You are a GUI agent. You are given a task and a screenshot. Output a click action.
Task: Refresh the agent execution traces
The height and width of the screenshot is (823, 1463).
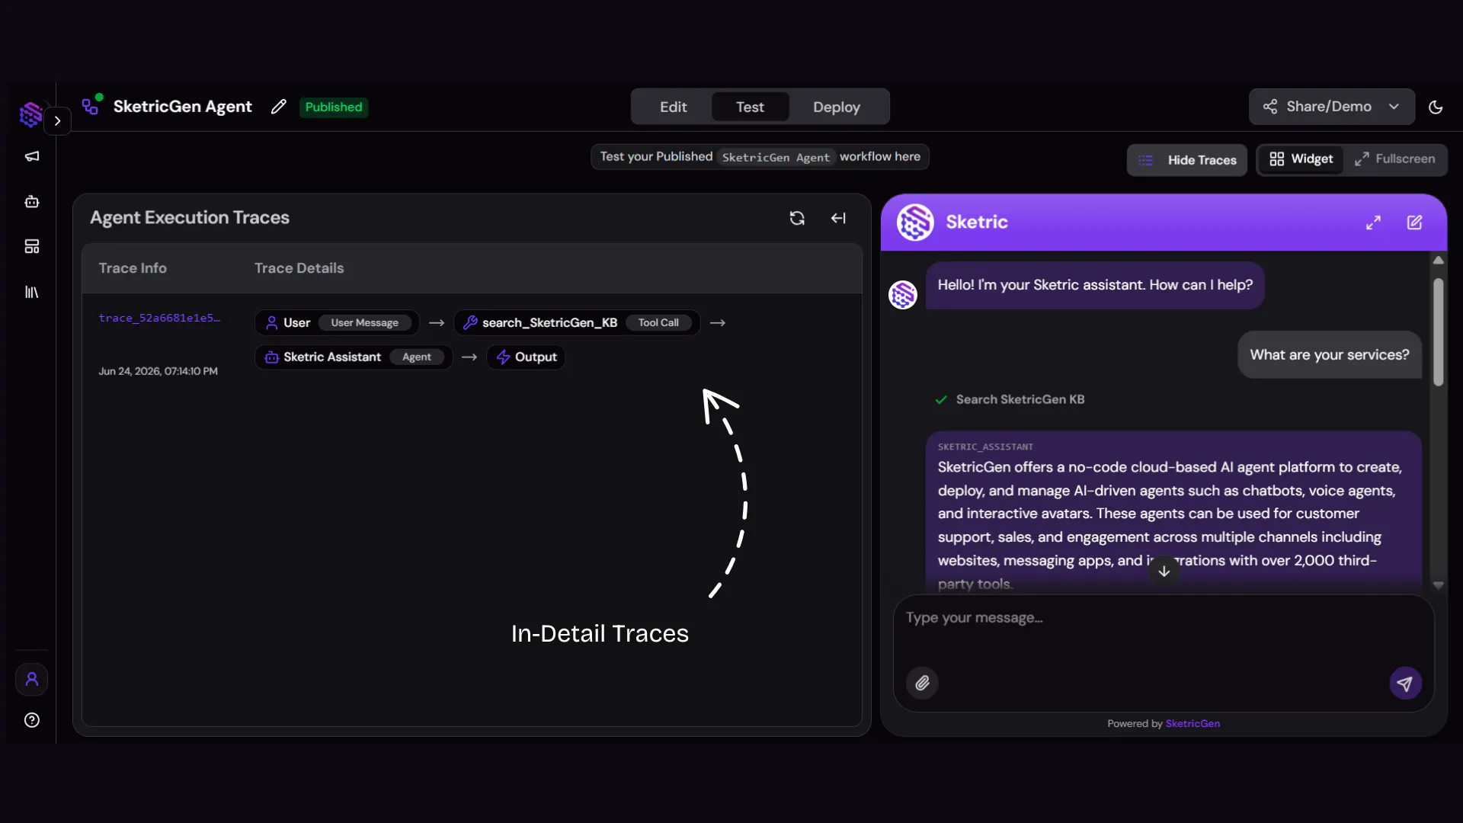[x=797, y=218]
